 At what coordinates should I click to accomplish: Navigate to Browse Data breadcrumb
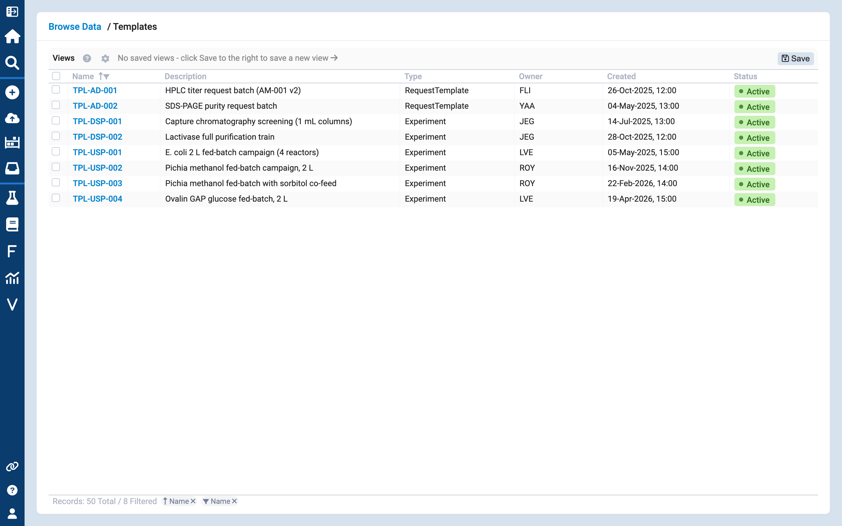pos(75,26)
